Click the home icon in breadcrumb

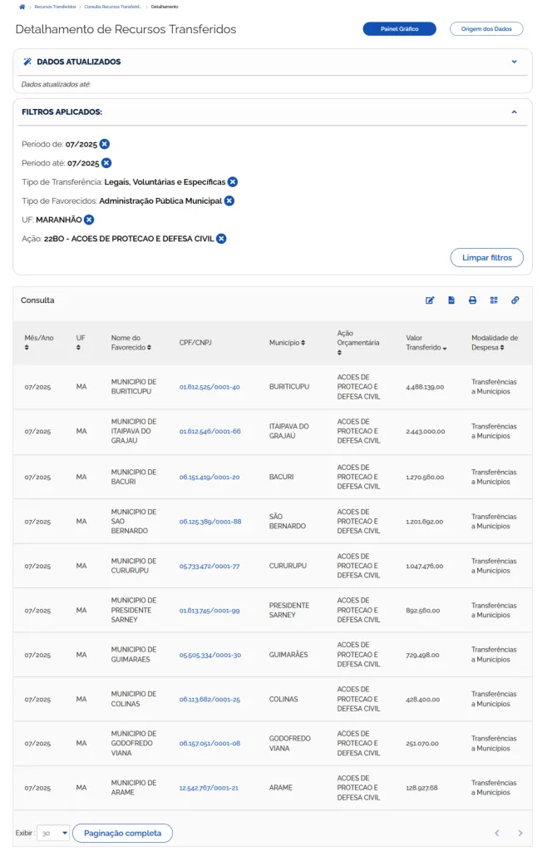pyautogui.click(x=22, y=7)
